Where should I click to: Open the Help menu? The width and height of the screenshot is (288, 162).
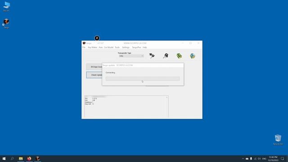145,47
